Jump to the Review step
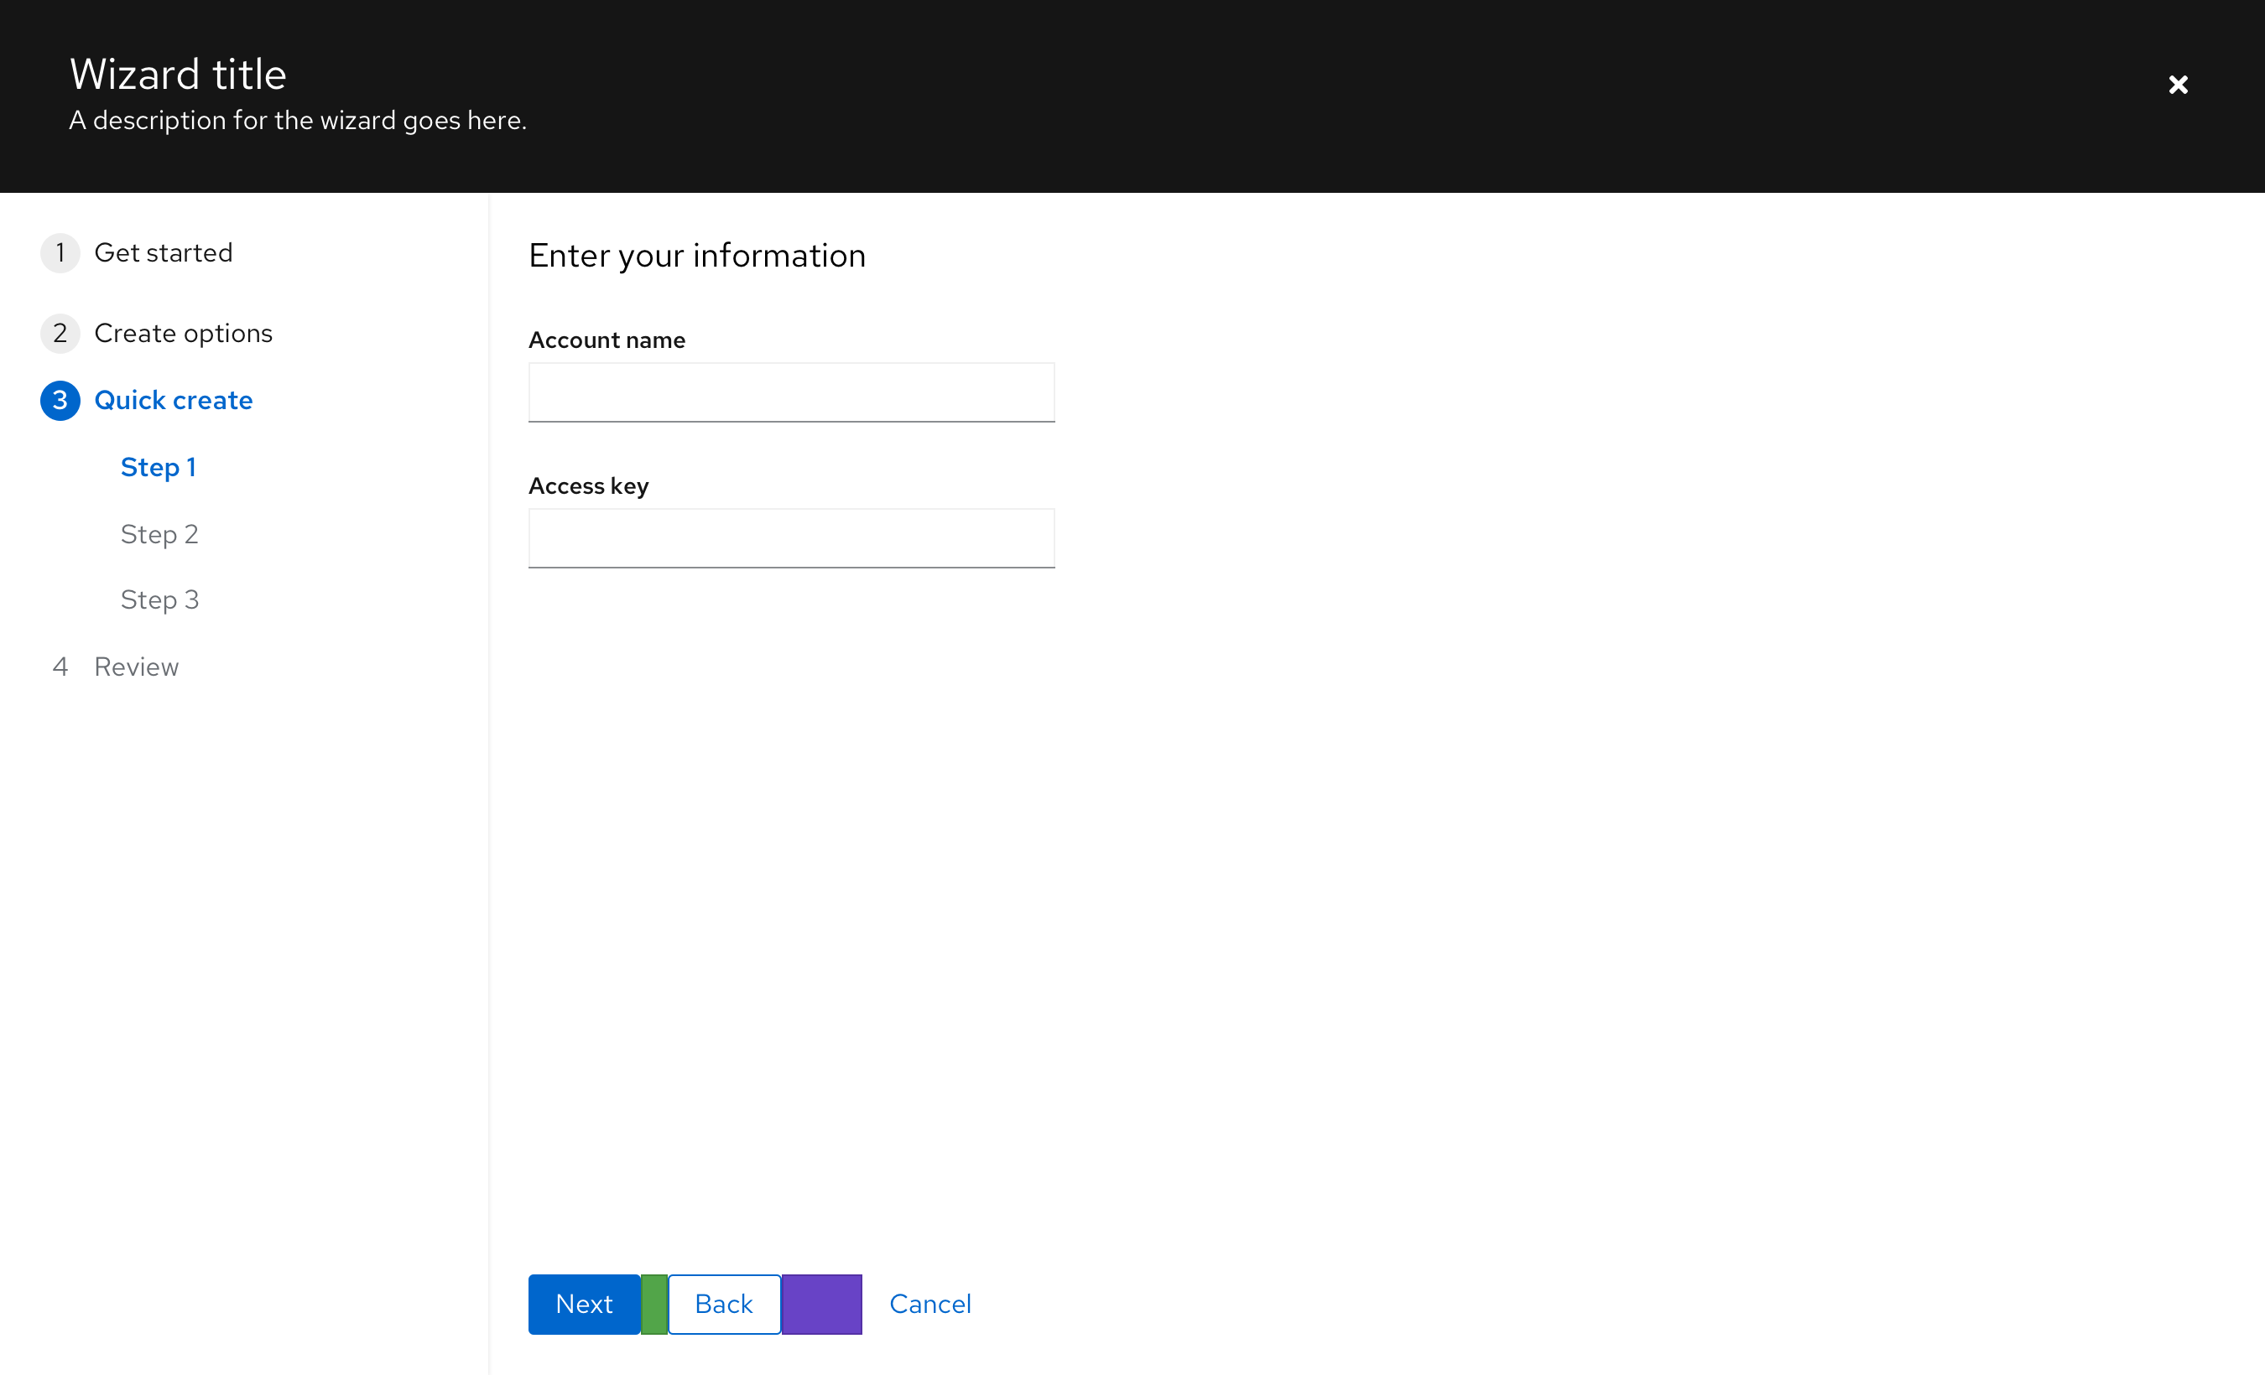This screenshot has height=1375, width=2265. [x=136, y=667]
